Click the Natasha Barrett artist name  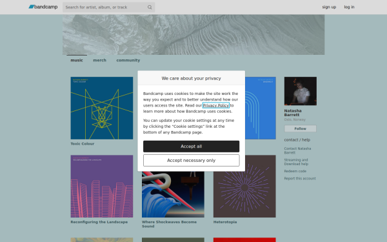[293, 113]
